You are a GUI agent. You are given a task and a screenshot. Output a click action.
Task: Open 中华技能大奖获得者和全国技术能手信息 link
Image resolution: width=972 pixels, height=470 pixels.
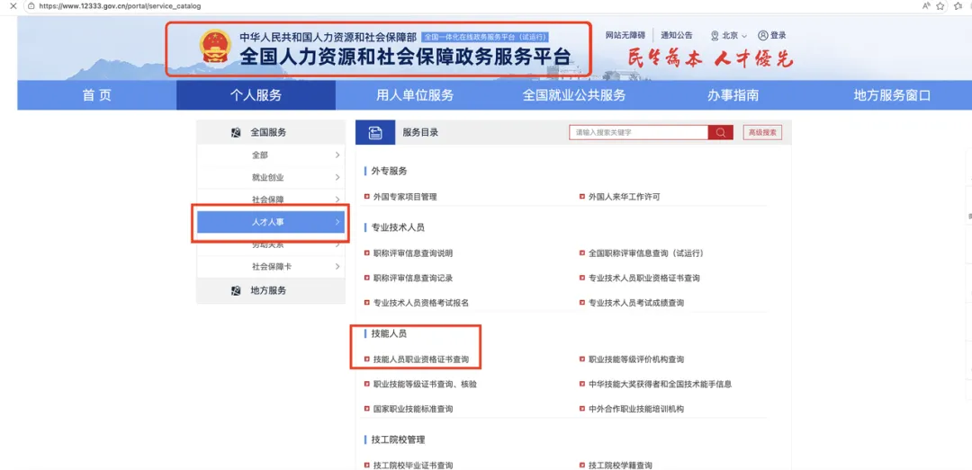[x=661, y=384]
